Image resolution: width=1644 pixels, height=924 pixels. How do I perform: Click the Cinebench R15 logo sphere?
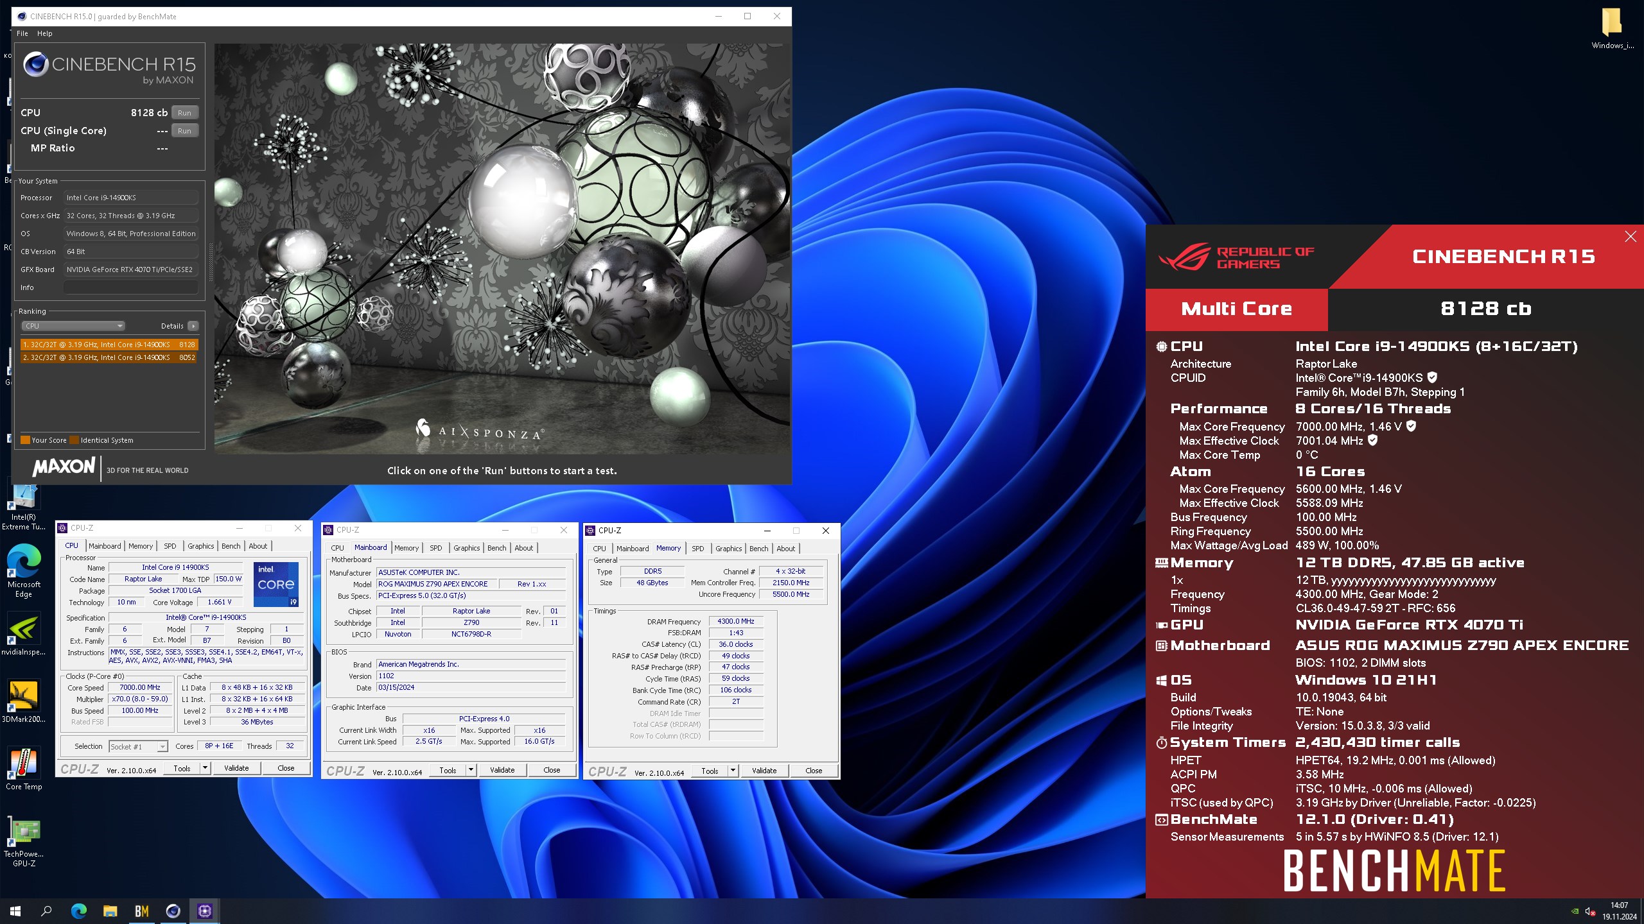36,64
